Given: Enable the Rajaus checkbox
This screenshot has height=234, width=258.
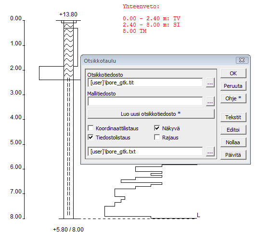Looking at the screenshot, I should pos(157,138).
